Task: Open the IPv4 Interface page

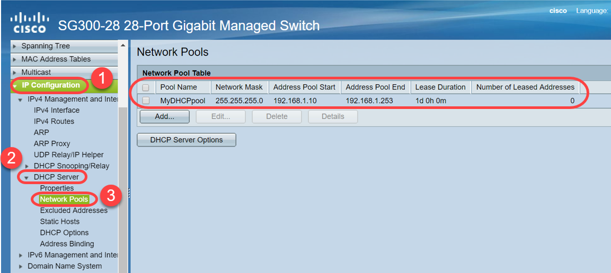Action: tap(57, 110)
